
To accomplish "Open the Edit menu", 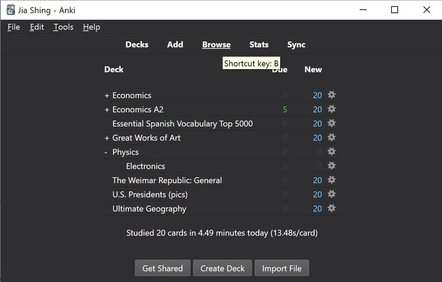I will [37, 27].
